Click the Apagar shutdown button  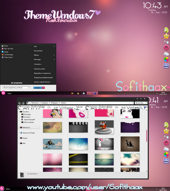[38, 88]
